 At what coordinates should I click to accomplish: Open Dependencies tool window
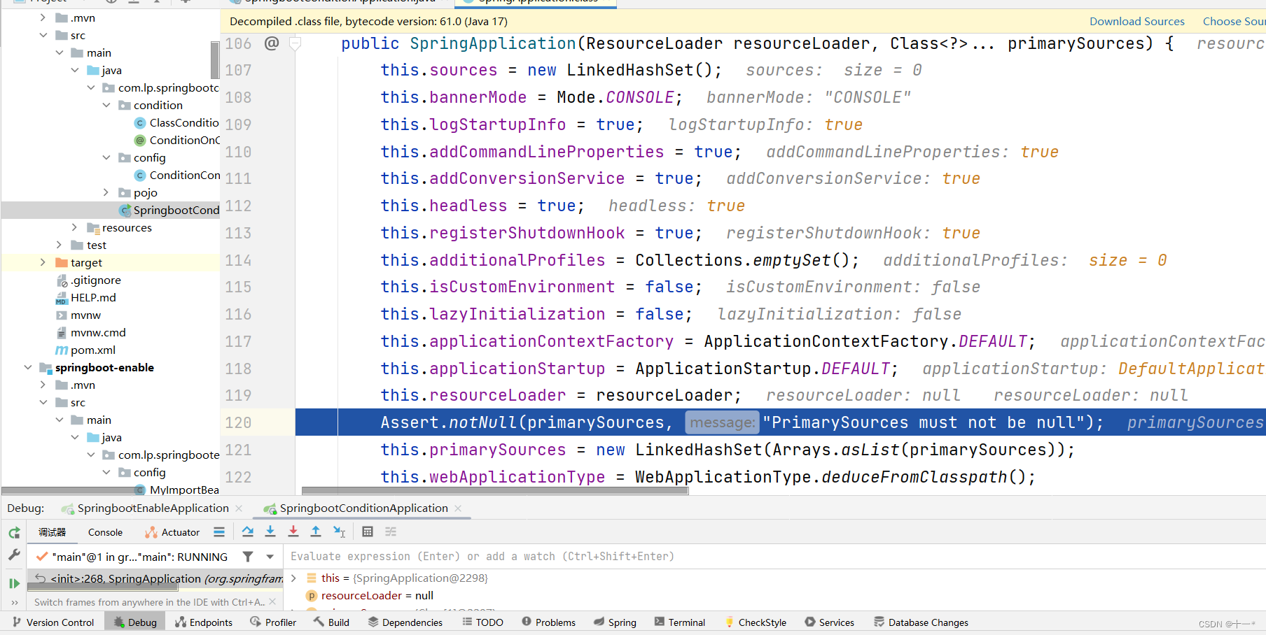click(x=405, y=622)
